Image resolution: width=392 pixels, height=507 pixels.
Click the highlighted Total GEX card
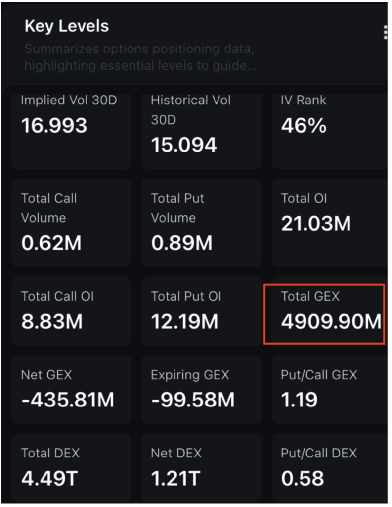pyautogui.click(x=324, y=314)
